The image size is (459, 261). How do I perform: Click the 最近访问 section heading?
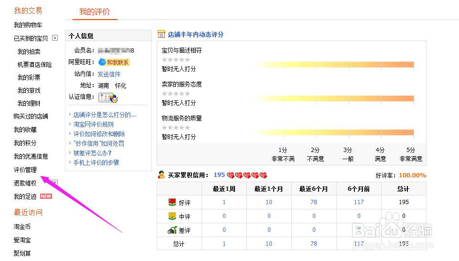(x=28, y=212)
